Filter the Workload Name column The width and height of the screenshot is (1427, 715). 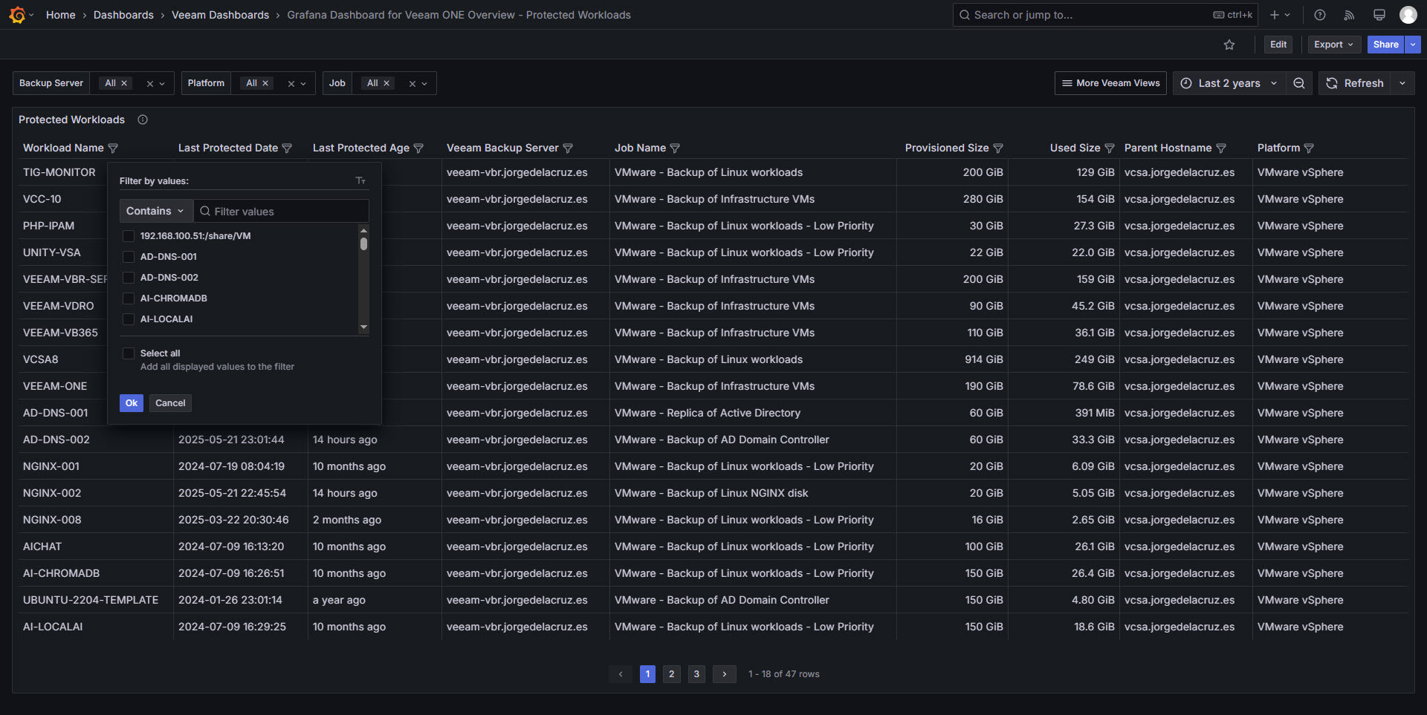click(x=113, y=148)
